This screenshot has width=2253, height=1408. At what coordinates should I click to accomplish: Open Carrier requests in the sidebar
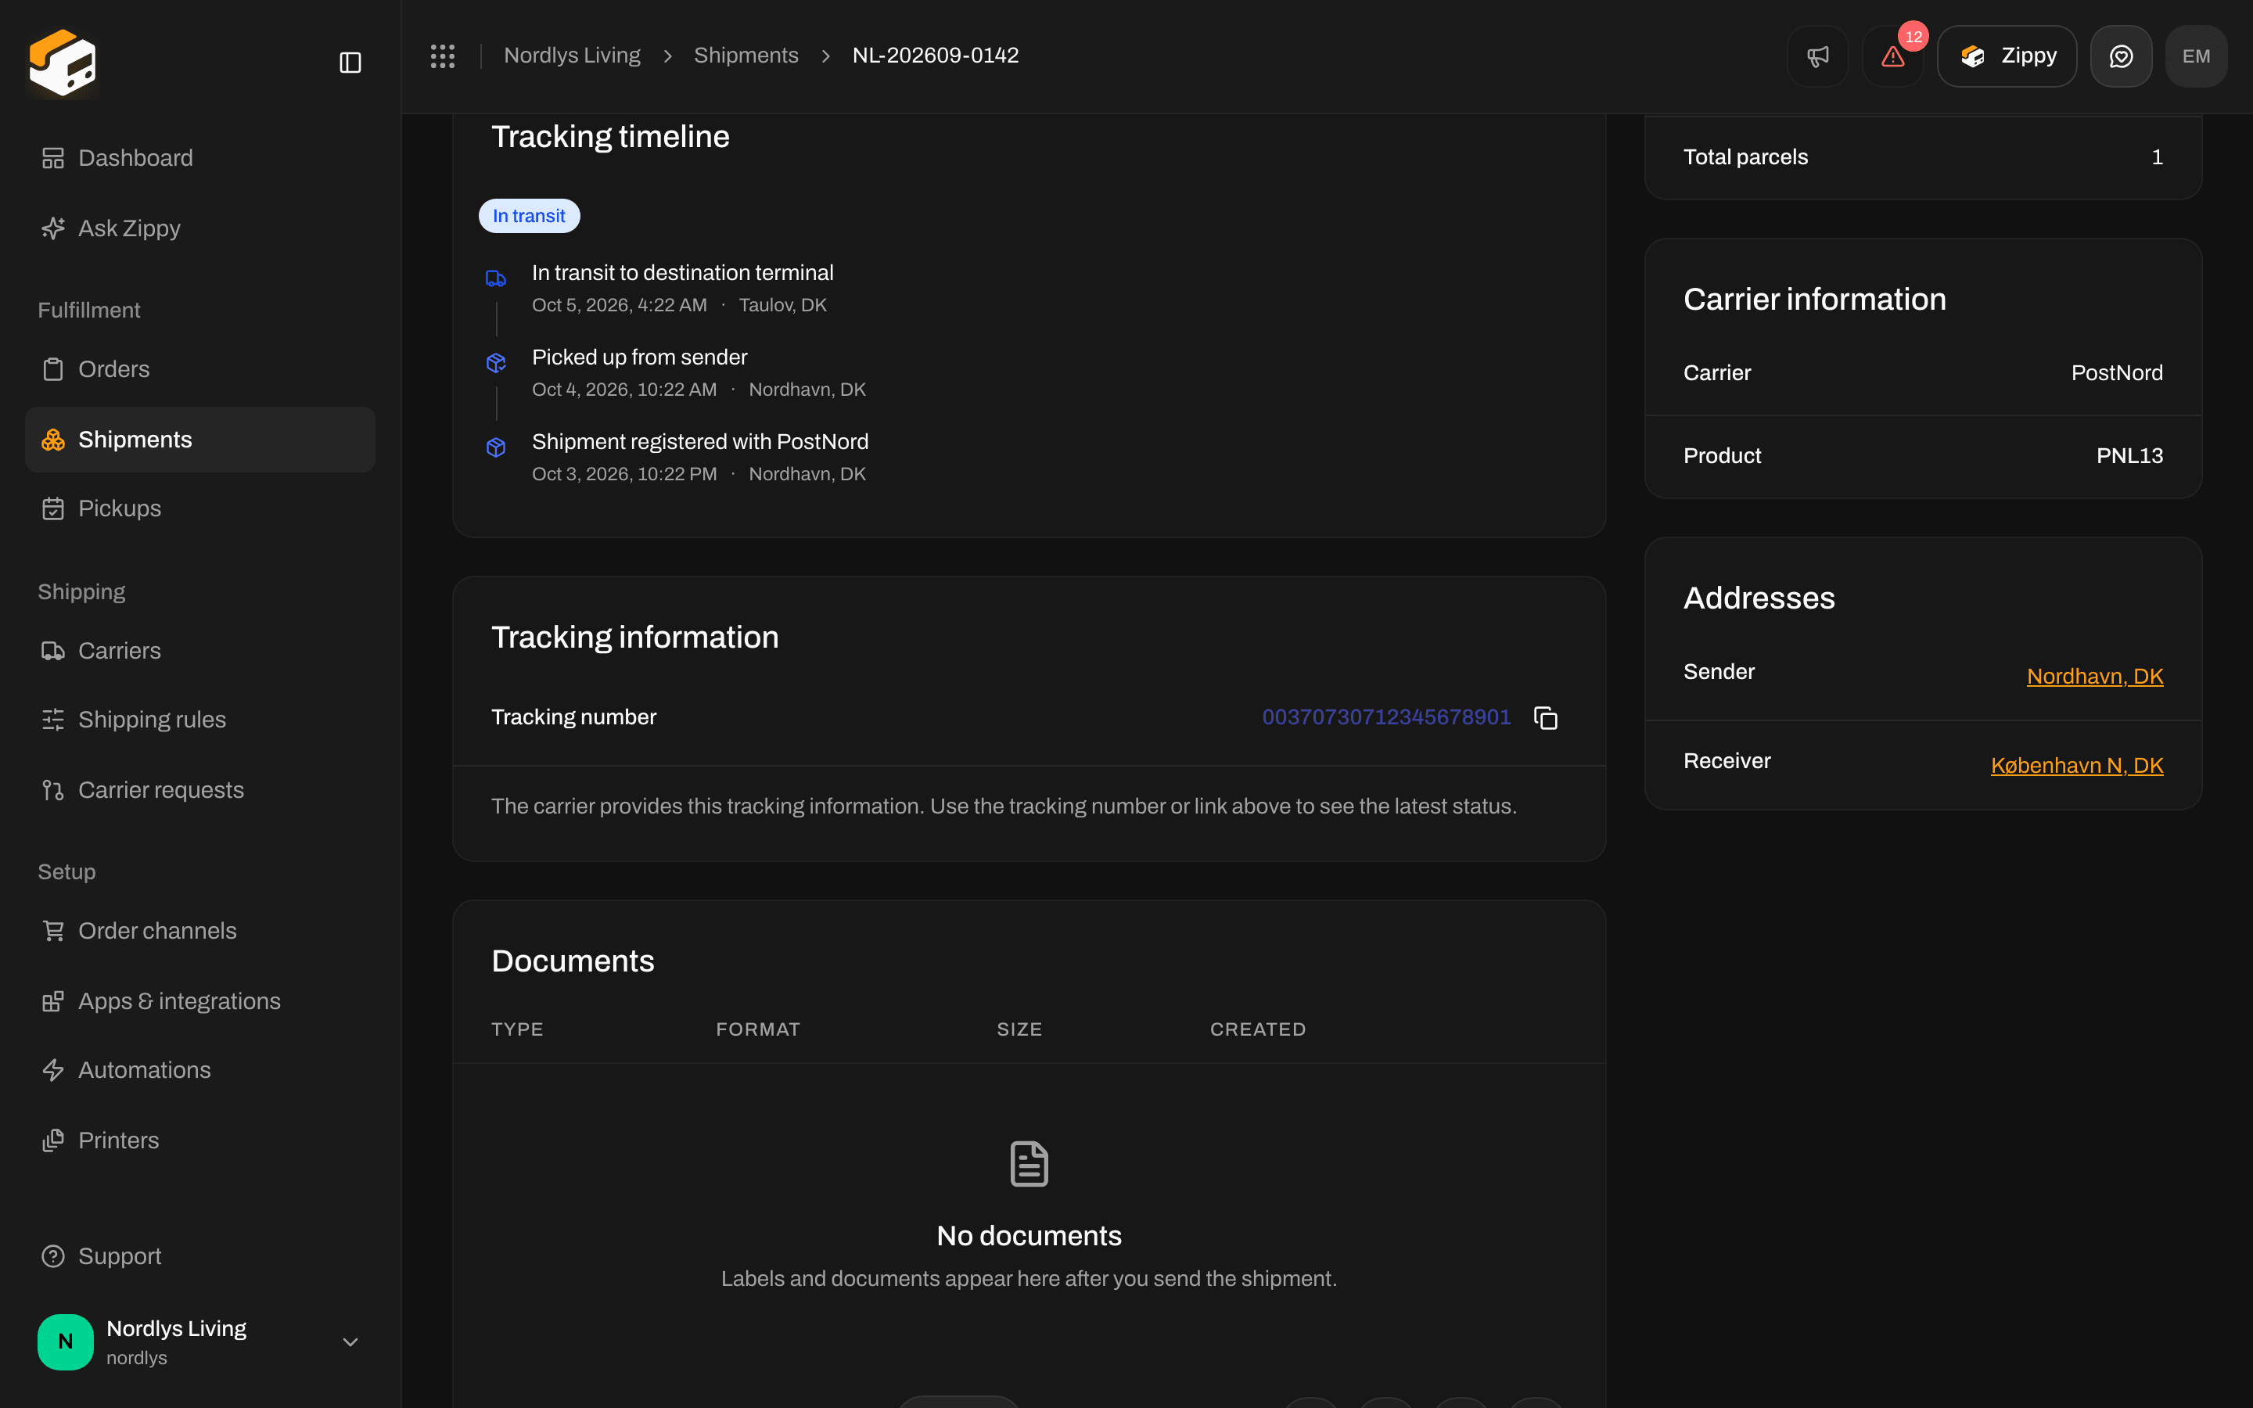click(x=200, y=790)
